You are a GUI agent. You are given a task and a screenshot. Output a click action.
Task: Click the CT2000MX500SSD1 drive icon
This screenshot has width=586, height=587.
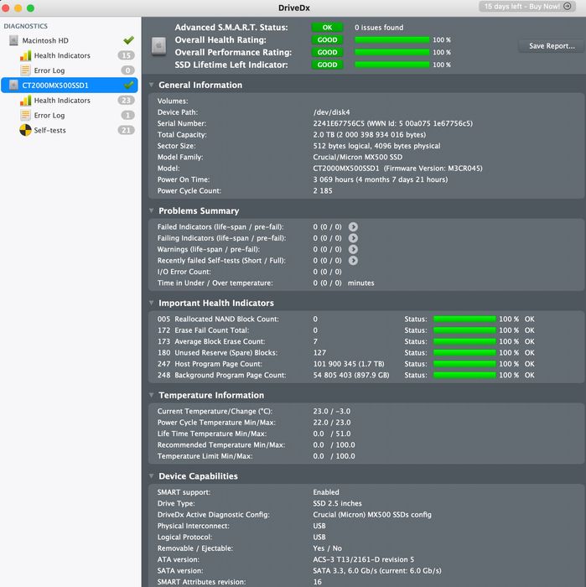click(x=13, y=86)
